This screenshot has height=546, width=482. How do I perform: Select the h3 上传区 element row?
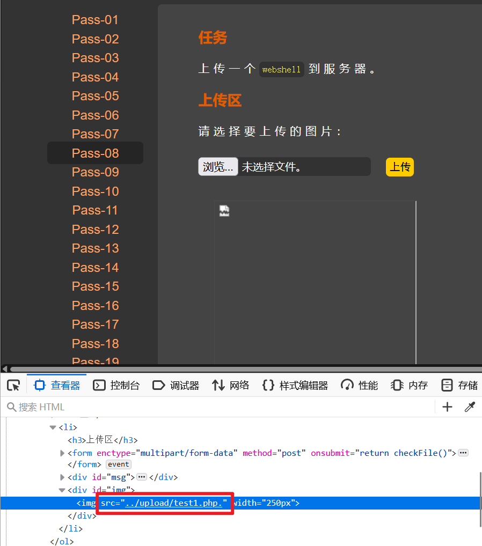(103, 440)
